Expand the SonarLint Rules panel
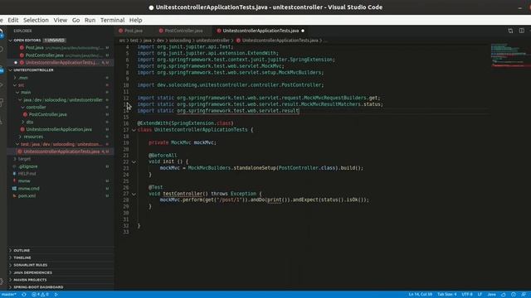This screenshot has width=531, height=298. tap(61, 265)
